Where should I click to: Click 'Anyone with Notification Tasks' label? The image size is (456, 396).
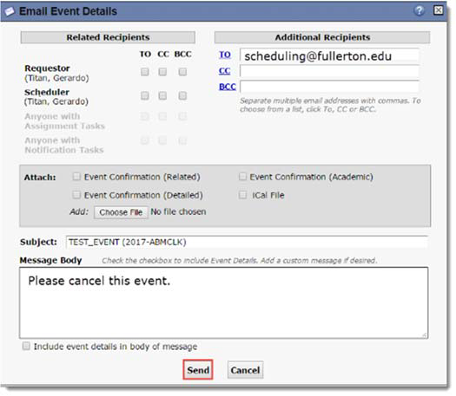(64, 145)
